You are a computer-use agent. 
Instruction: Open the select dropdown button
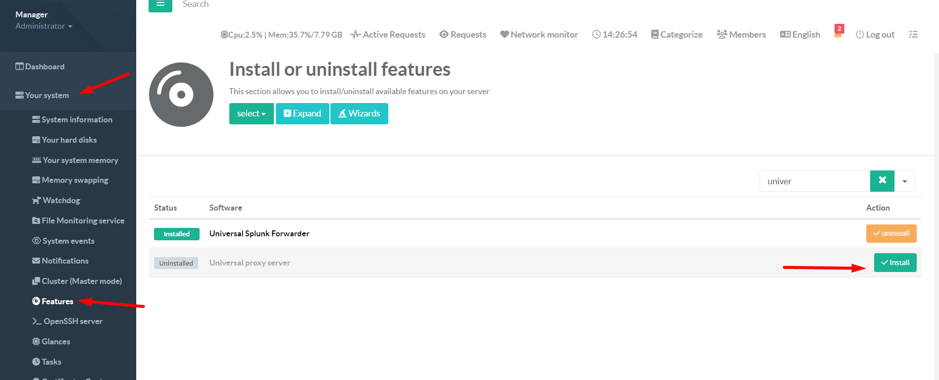click(x=251, y=113)
